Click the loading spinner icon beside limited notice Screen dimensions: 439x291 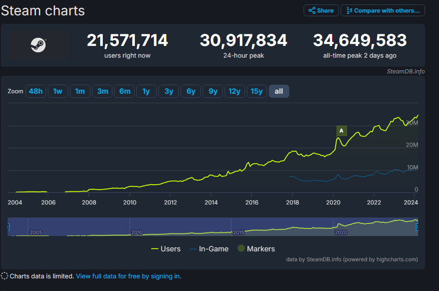[x=5, y=276]
